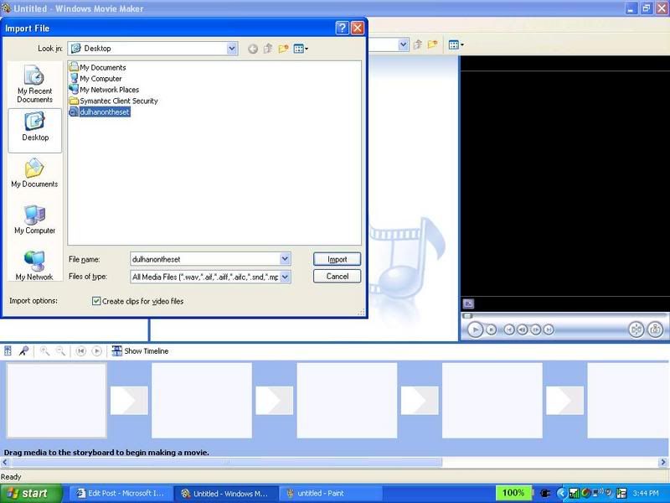Go up one level in Import dialog
670x503 pixels.
(268, 49)
